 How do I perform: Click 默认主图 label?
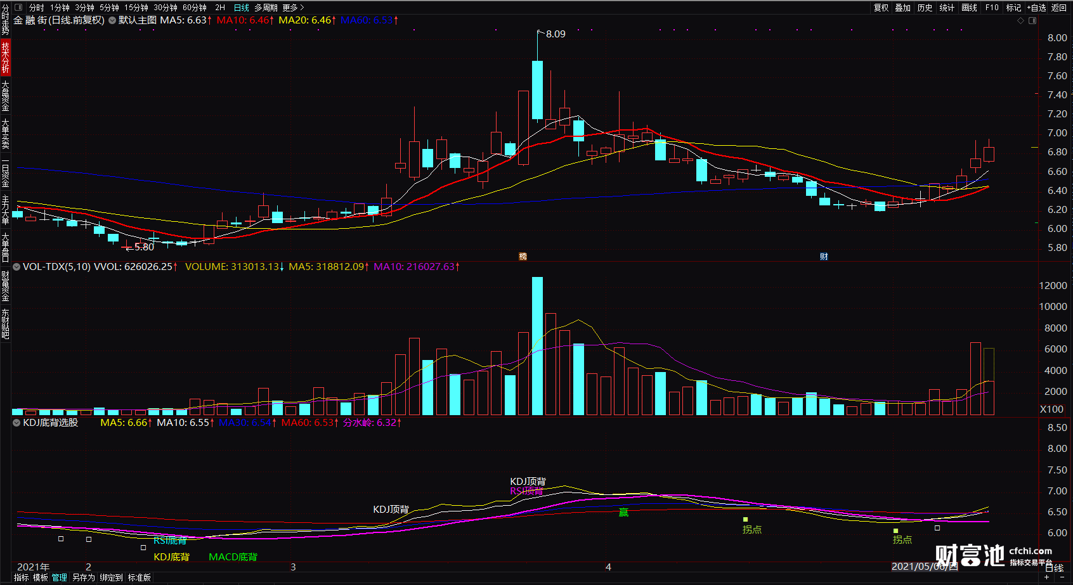pyautogui.click(x=138, y=20)
